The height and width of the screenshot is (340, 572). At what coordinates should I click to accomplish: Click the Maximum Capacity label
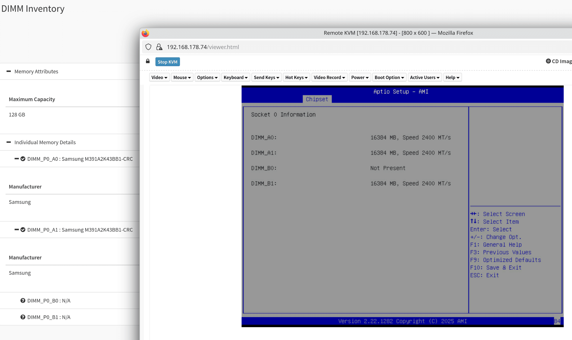32,99
